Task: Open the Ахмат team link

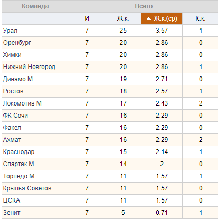Action: (12, 140)
